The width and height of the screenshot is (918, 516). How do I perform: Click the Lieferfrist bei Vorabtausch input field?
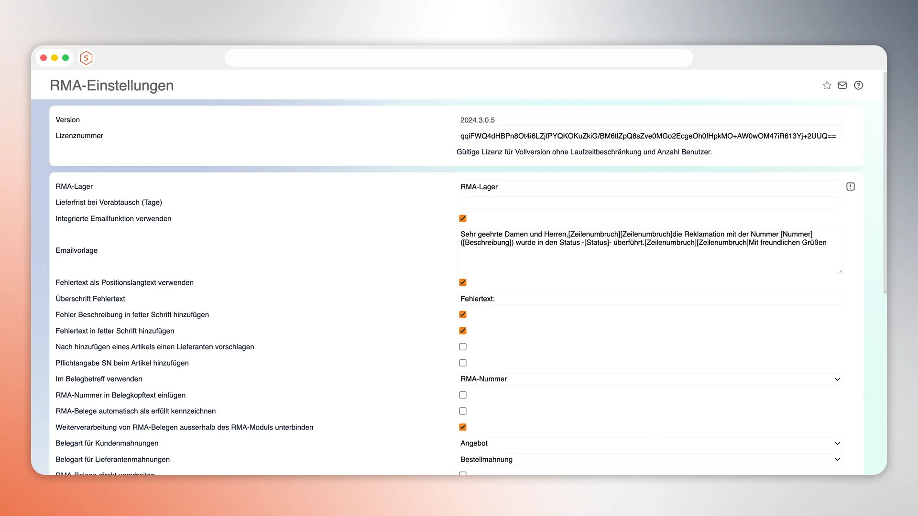click(649, 203)
